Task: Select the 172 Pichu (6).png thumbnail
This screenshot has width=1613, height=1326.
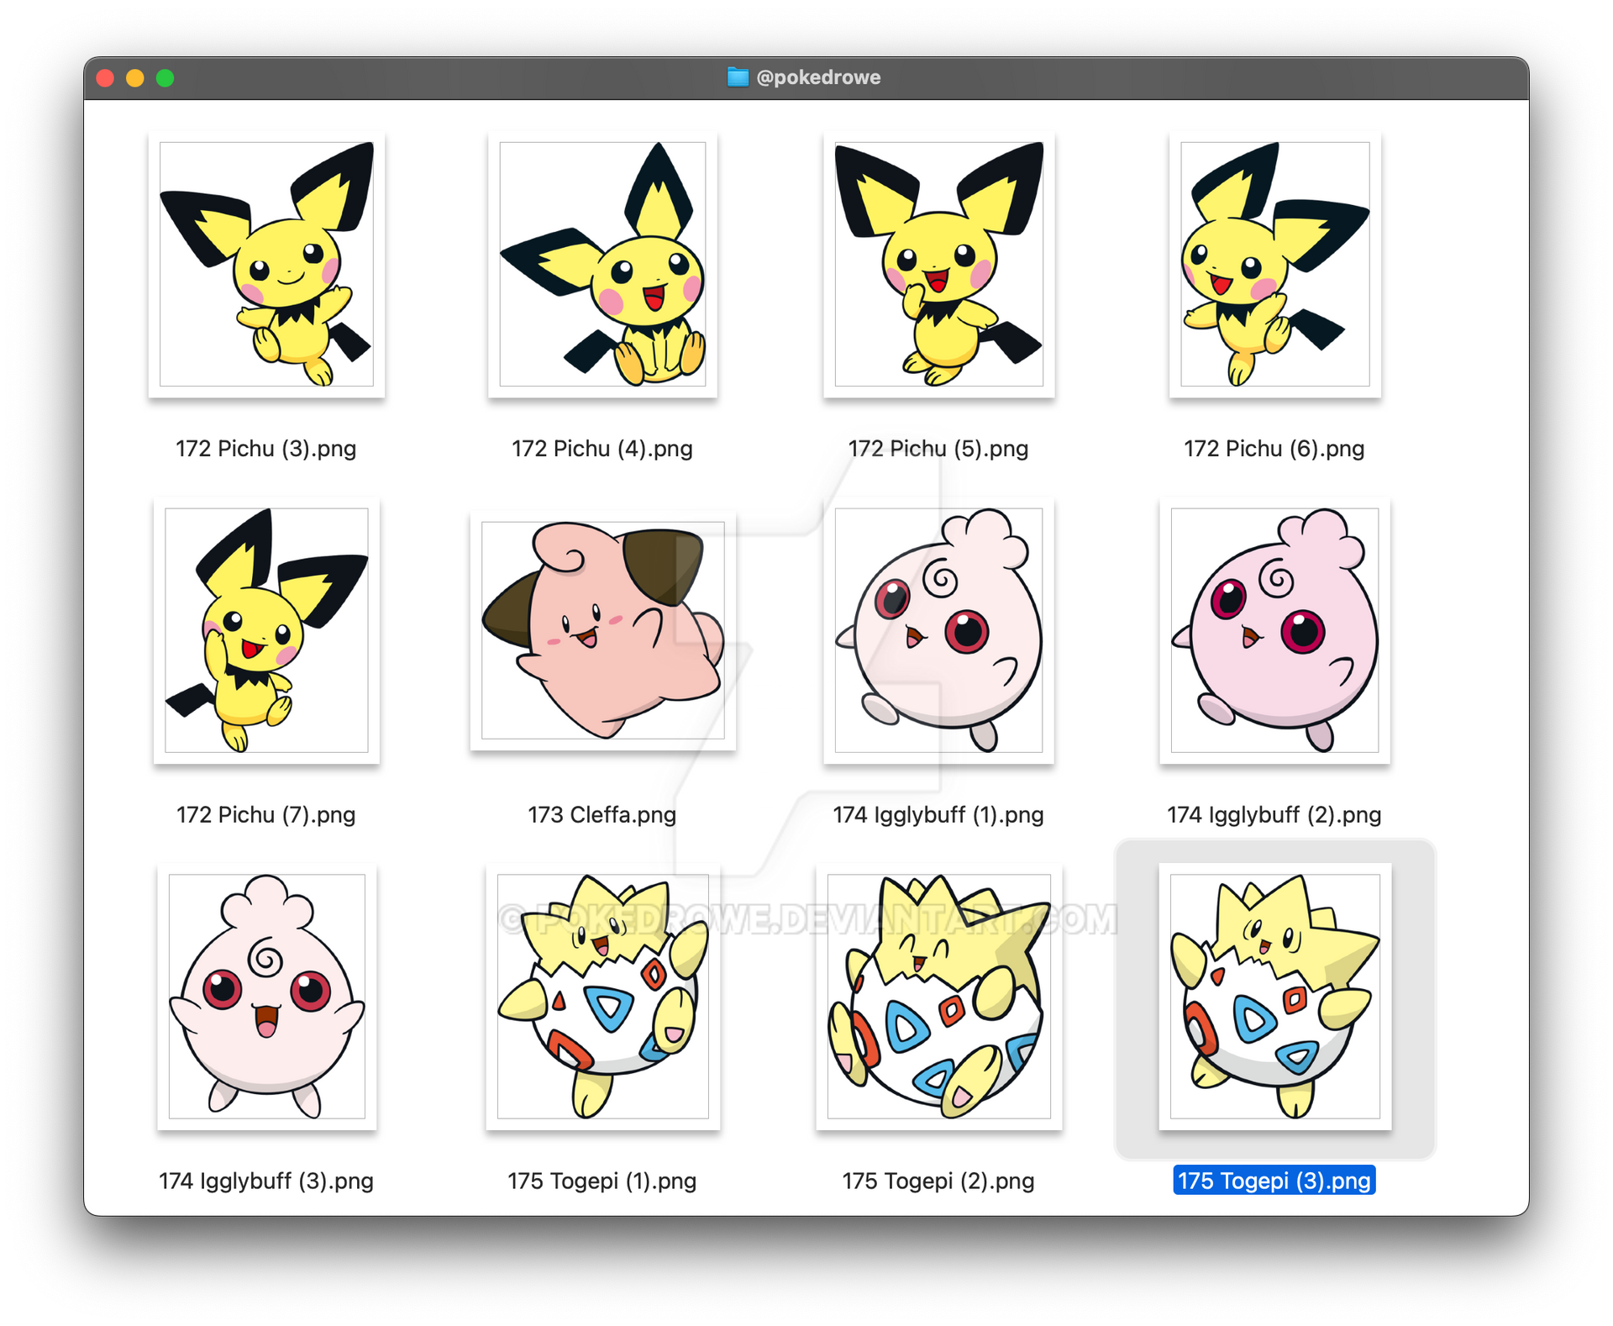Action: [x=1274, y=264]
